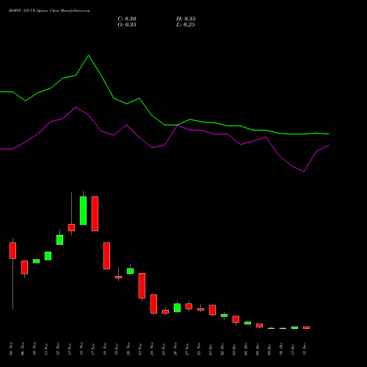Click the high value 'H: 0.35'
367x367 pixels.
186,19
